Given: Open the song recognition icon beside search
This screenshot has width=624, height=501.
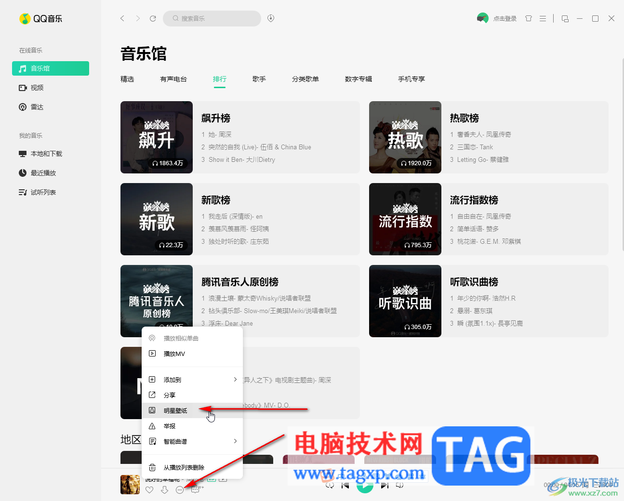Looking at the screenshot, I should point(271,18).
